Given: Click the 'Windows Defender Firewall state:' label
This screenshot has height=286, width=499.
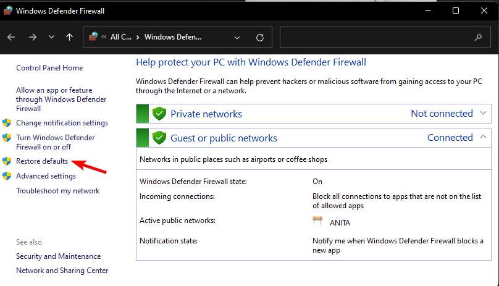Looking at the screenshot, I should coord(193,182).
